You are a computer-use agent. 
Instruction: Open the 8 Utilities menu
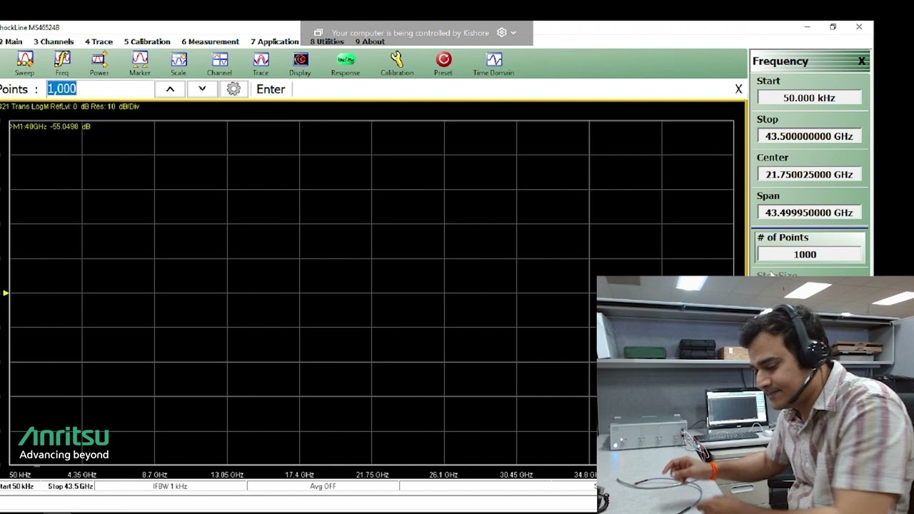(x=327, y=41)
